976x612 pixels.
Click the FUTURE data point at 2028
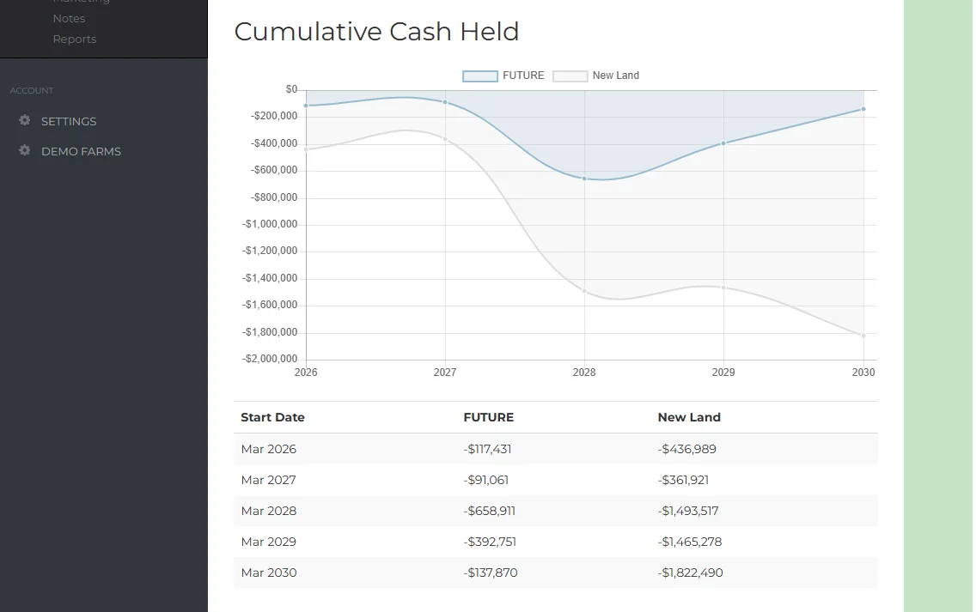584,179
